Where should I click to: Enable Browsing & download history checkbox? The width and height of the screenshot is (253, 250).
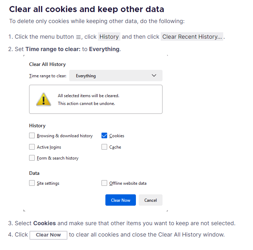click(32, 135)
